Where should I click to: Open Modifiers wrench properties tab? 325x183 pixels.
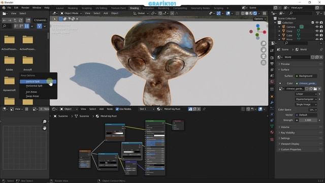click(x=272, y=103)
